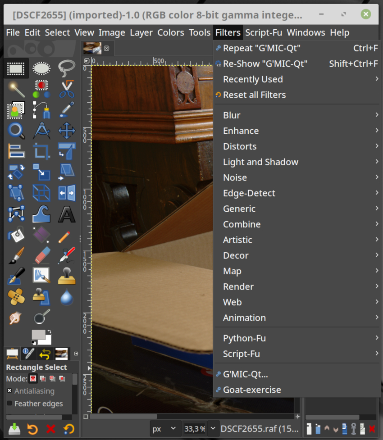Select the Heal bandage tool

(x=16, y=297)
